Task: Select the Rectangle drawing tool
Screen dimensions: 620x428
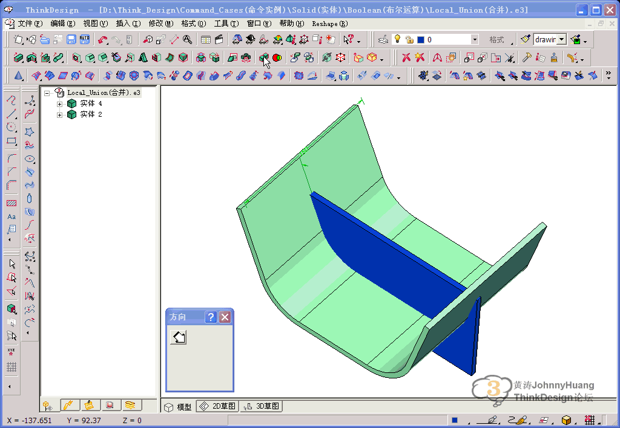Action: [x=12, y=141]
